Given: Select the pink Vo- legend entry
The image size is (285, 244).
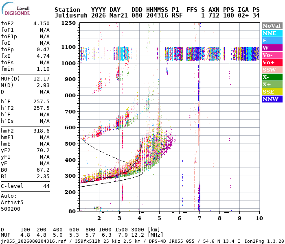Looking at the screenshot, I should click(x=272, y=55).
